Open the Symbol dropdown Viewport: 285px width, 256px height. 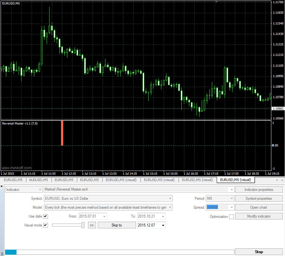pyautogui.click(x=169, y=198)
